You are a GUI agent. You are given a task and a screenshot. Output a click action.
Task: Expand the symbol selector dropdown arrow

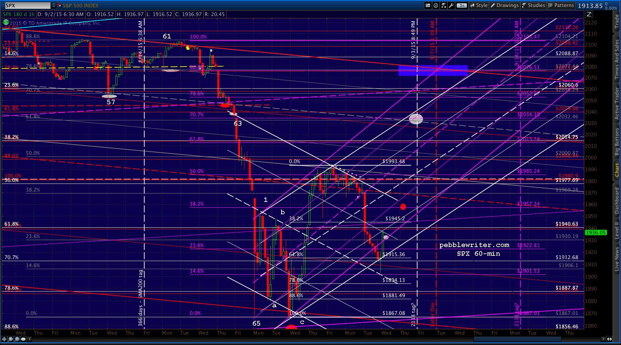coord(54,5)
